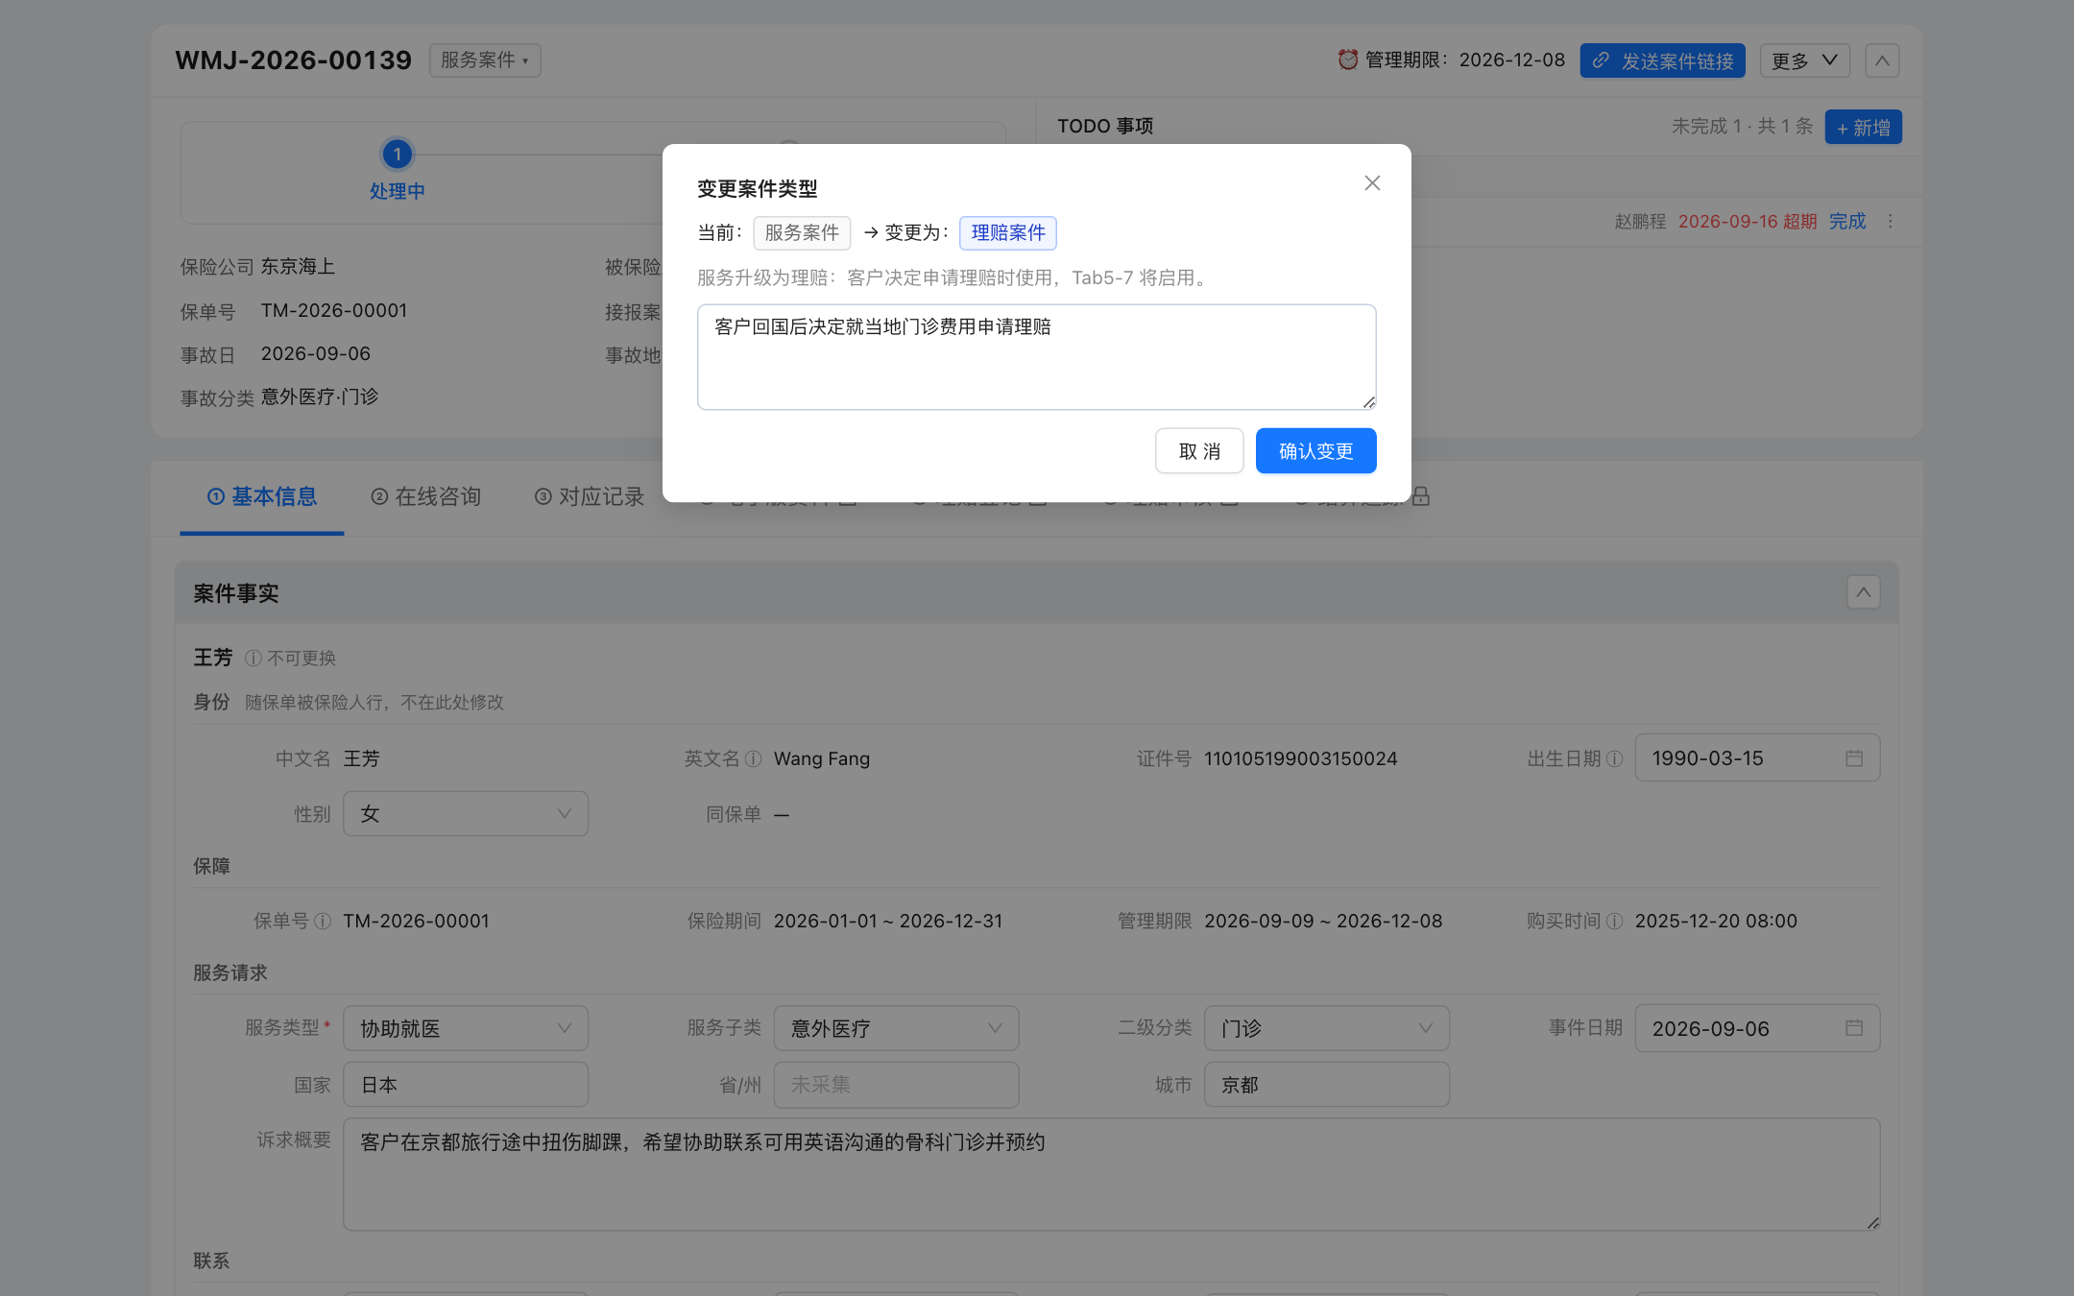Click the 诉求概要 text area

pos(1111,1174)
